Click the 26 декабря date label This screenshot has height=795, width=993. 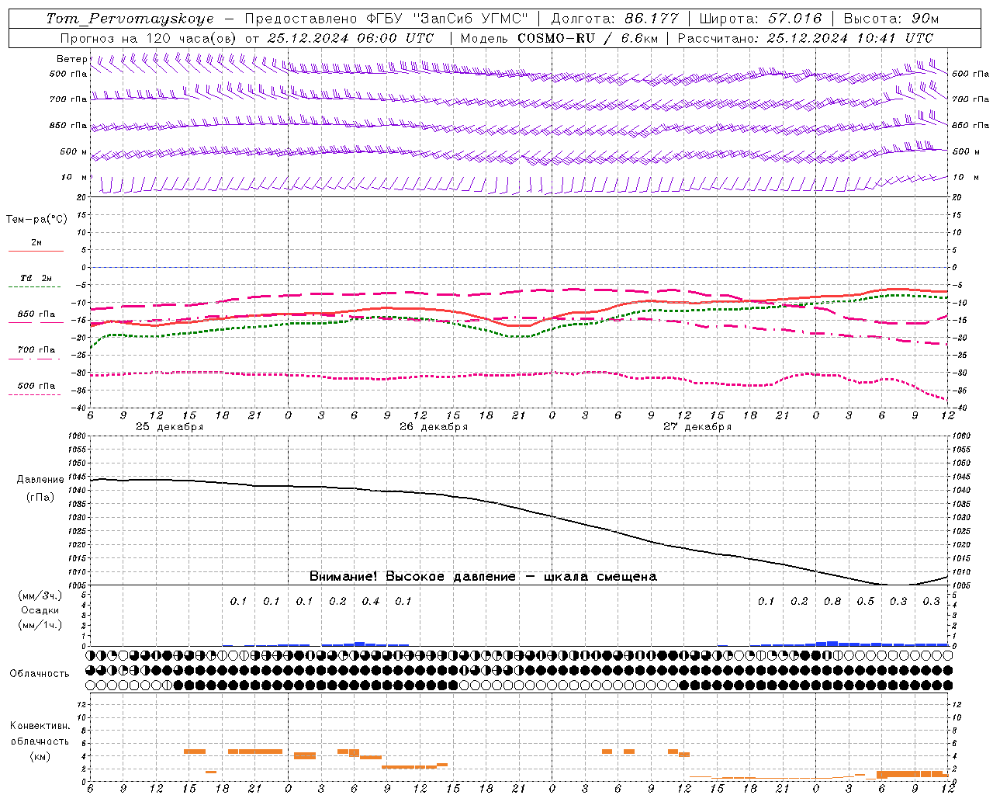[x=434, y=427]
